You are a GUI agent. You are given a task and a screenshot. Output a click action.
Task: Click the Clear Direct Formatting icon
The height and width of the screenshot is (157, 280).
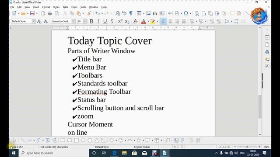click(135, 21)
